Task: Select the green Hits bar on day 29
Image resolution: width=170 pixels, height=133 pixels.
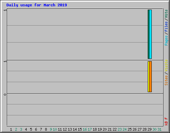Action: point(148,34)
